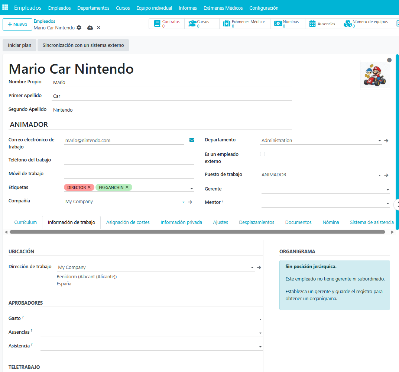Remove the DIRECTOR tag
The height and width of the screenshot is (372, 399).
pyautogui.click(x=89, y=187)
